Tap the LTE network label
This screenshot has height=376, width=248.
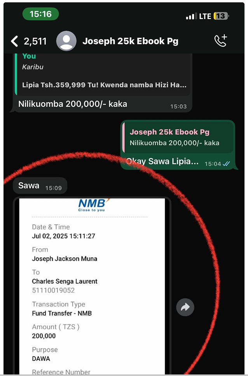[205, 16]
